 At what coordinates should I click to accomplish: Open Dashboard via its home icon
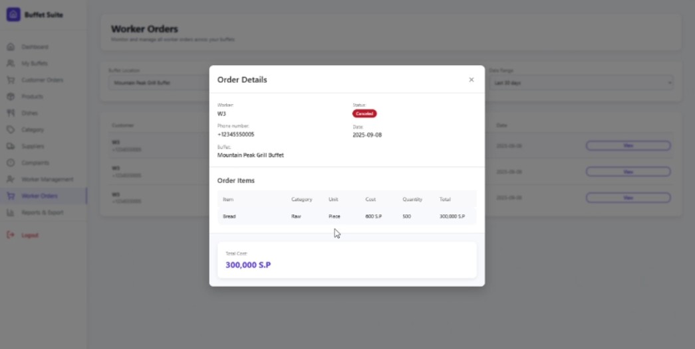coord(11,47)
